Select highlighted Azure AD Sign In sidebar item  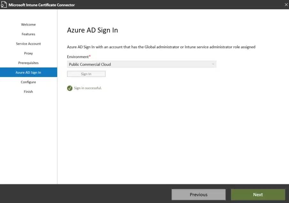point(28,73)
